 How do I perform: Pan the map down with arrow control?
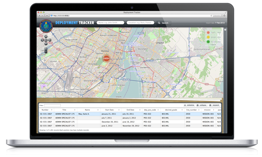click(x=46, y=44)
